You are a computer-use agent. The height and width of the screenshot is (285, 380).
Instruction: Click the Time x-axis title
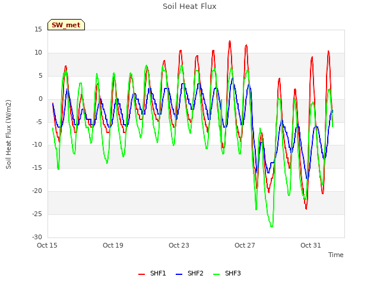pos(336,255)
